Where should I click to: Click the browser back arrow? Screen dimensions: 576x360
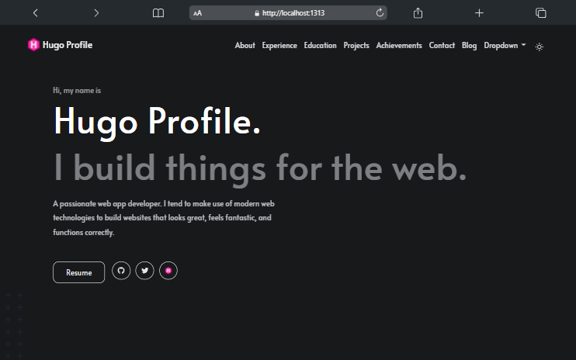36,13
